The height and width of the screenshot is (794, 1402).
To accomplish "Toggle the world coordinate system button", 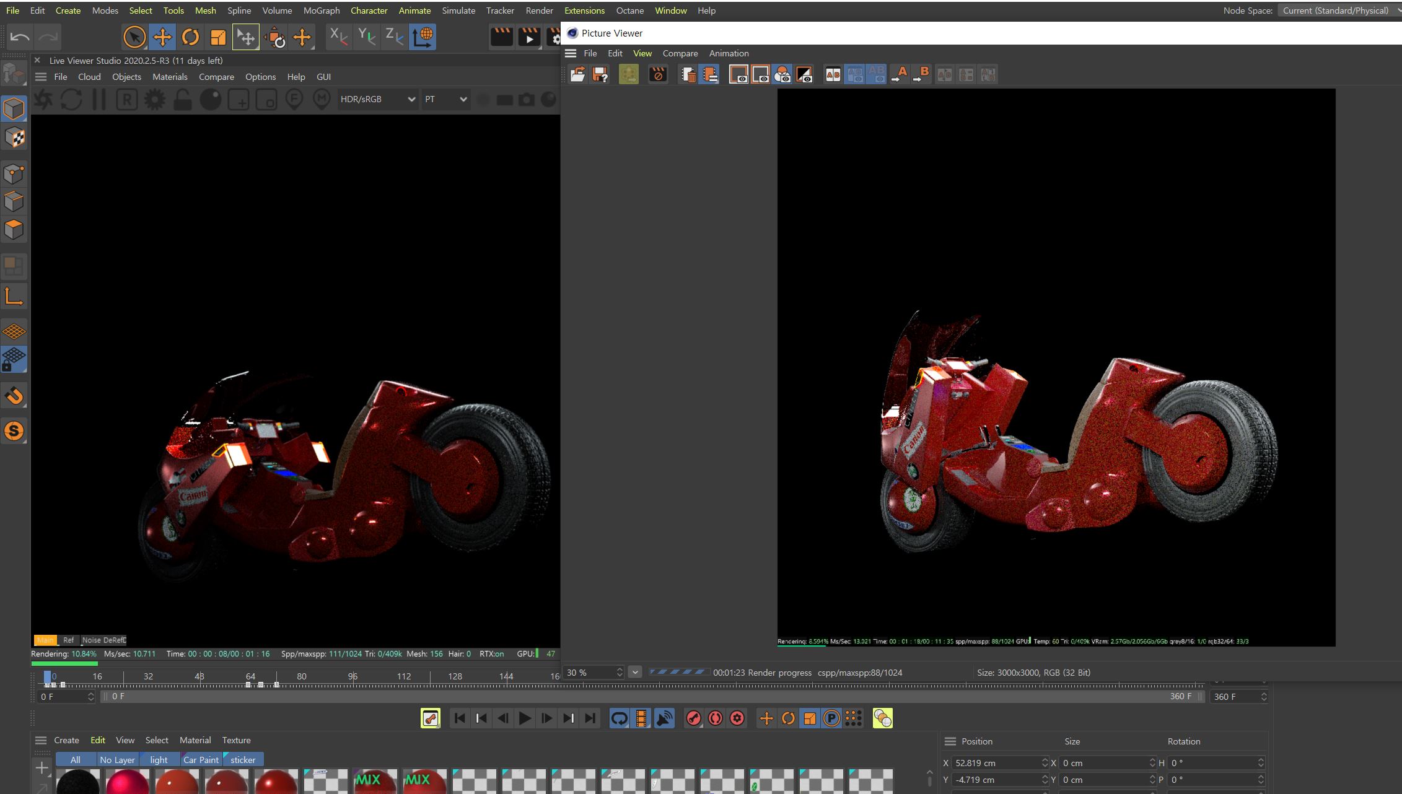I will [x=423, y=37].
